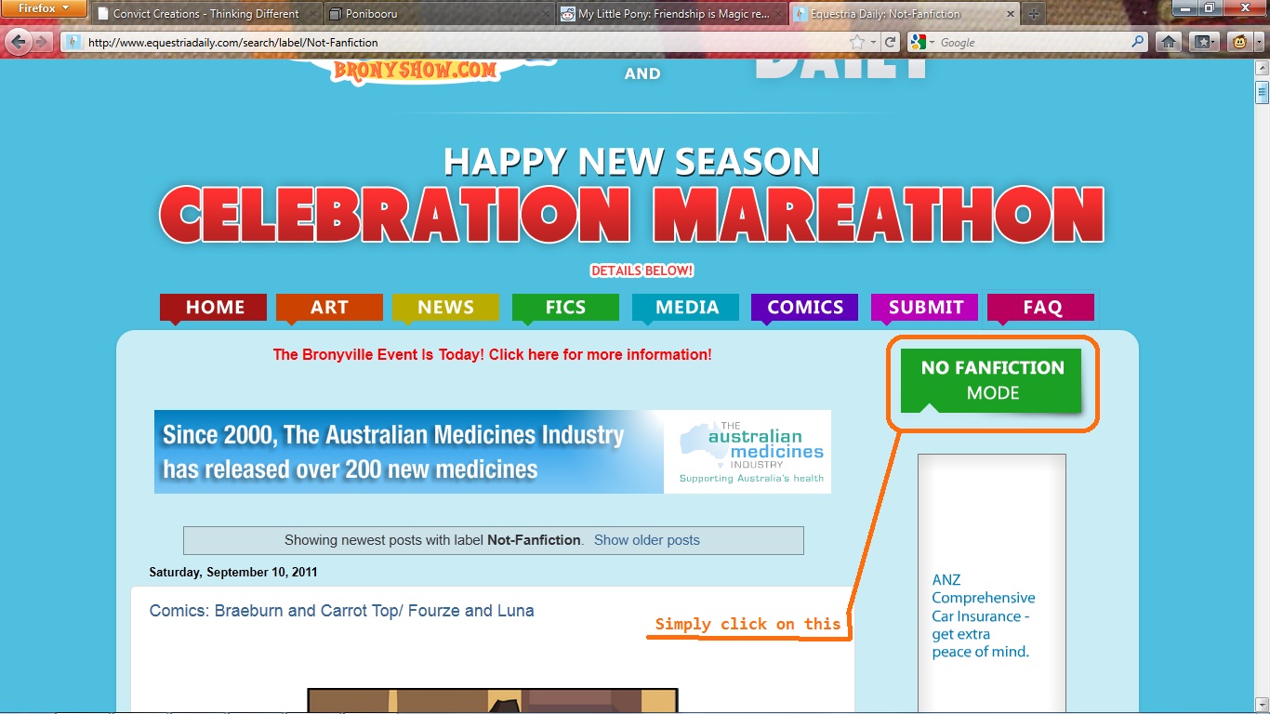The height and width of the screenshot is (714, 1270).
Task: Open the COMICS navigation item
Action: point(805,308)
